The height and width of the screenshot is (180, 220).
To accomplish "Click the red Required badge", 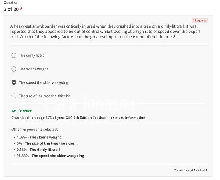I will click(x=200, y=20).
